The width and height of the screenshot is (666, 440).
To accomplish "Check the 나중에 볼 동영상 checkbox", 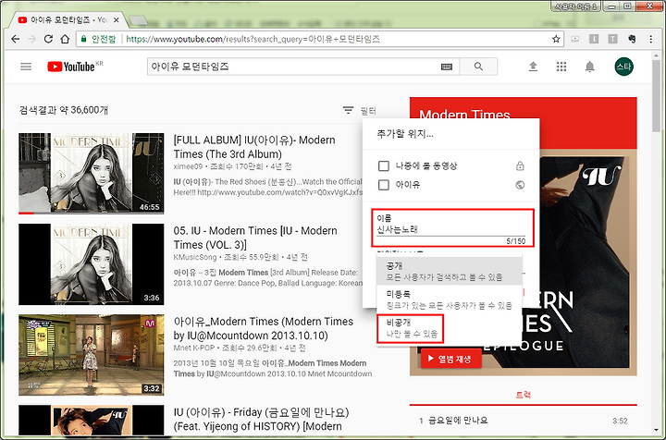I will coord(384,165).
